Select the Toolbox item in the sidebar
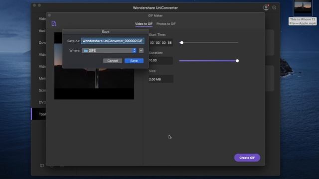 pos(39,114)
